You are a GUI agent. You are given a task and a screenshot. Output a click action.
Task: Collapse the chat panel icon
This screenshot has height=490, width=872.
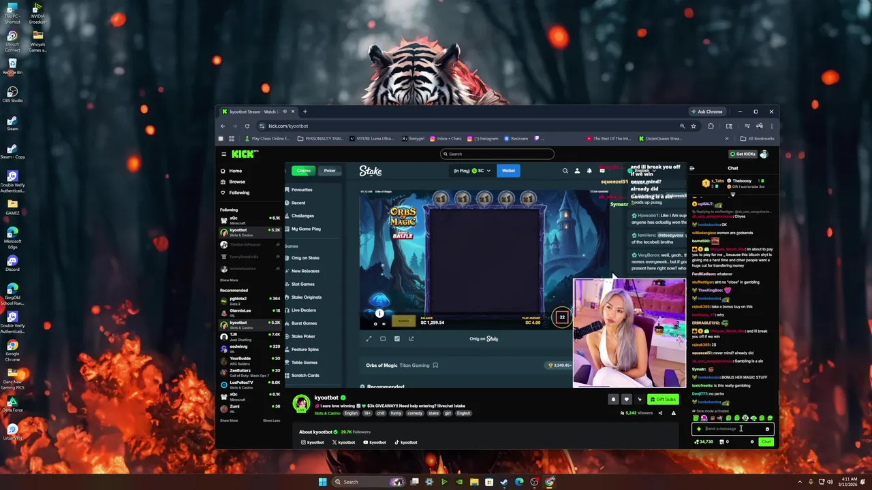coord(692,168)
